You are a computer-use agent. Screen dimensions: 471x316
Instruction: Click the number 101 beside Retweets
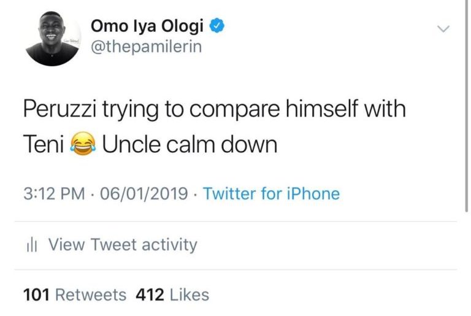(36, 295)
